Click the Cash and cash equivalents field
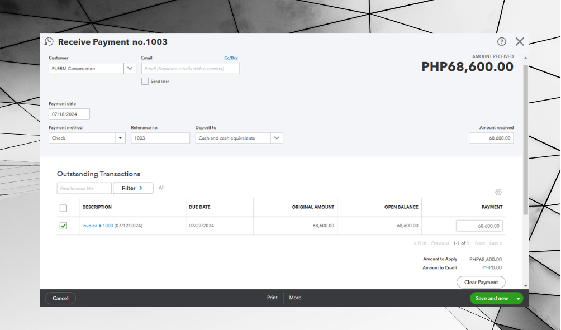The width and height of the screenshot is (561, 330). (233, 138)
